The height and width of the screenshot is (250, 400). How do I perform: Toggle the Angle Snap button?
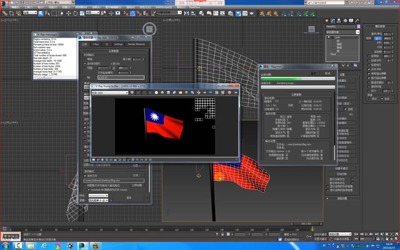tap(132, 13)
